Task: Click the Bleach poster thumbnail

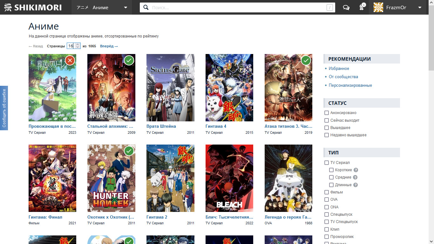Action: 229,178
